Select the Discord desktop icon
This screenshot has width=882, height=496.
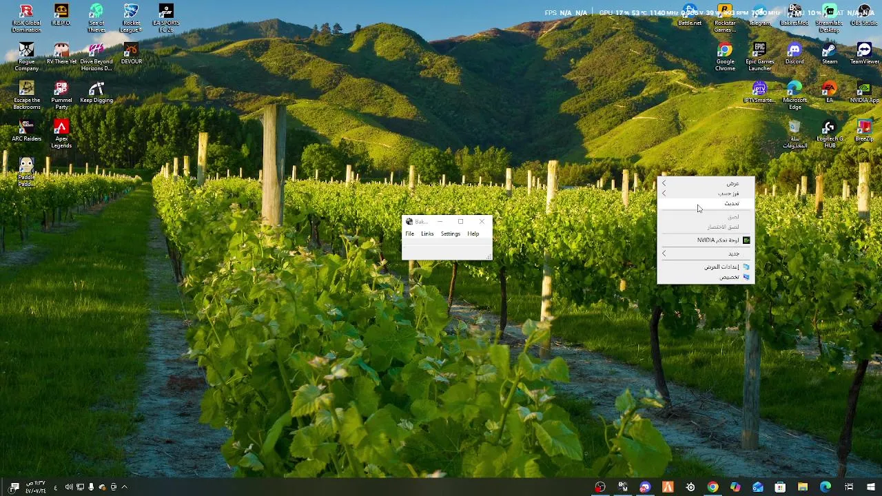(x=794, y=54)
